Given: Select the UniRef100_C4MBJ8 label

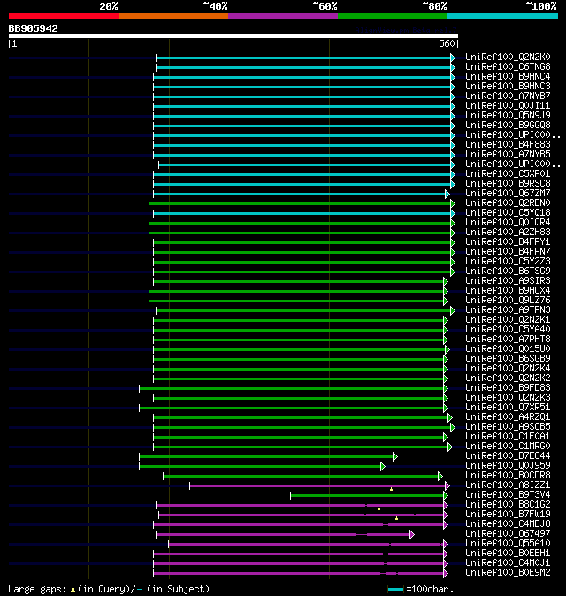Looking at the screenshot, I should 508,523.
